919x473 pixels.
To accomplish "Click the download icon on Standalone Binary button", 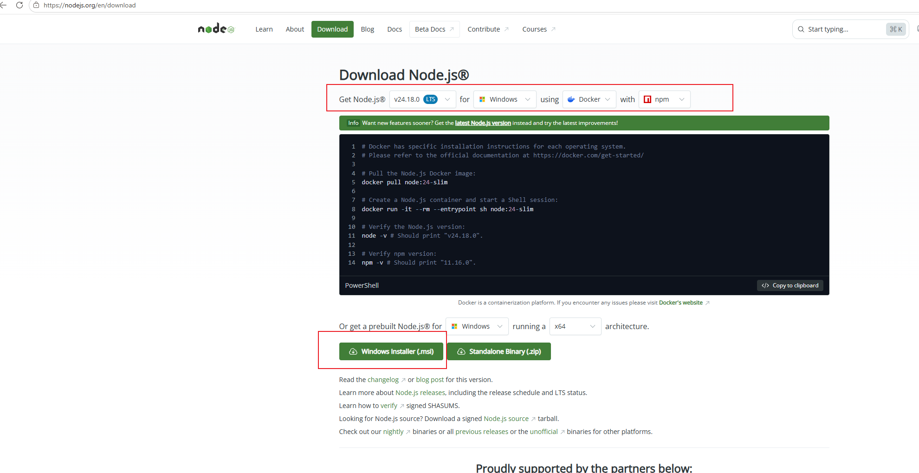I will (x=461, y=351).
